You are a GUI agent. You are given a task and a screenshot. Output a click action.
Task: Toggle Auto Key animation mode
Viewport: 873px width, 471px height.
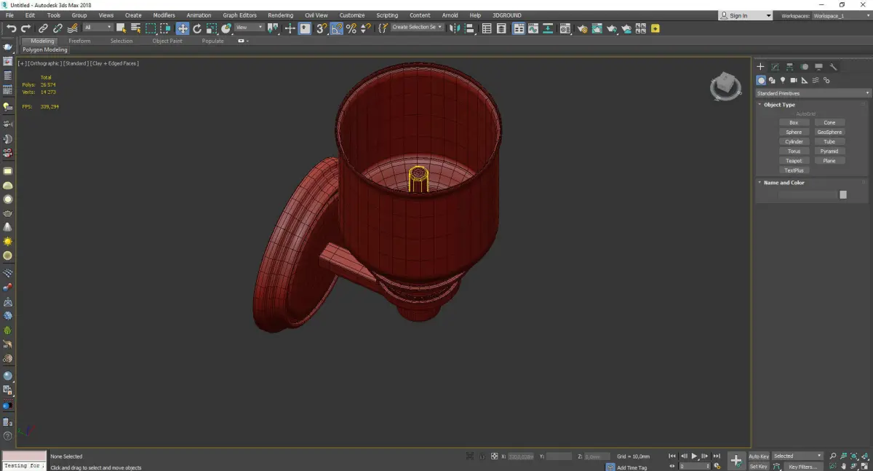pyautogui.click(x=759, y=456)
